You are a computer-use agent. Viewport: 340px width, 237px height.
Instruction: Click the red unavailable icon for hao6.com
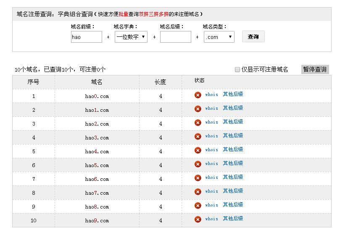198,178
